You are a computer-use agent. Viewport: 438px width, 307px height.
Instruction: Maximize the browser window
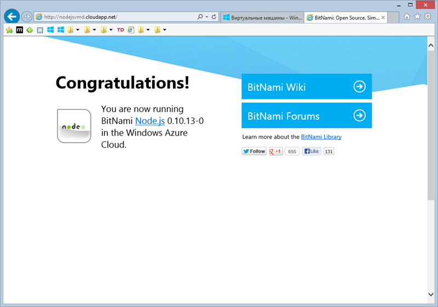[x=410, y=5]
